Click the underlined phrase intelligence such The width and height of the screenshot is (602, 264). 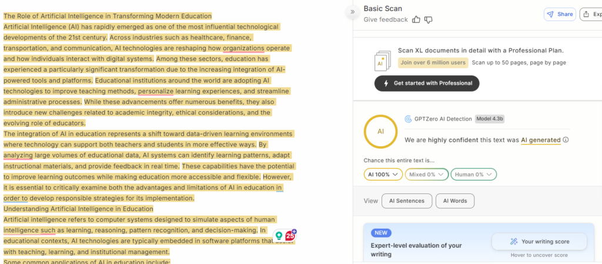coord(29,230)
